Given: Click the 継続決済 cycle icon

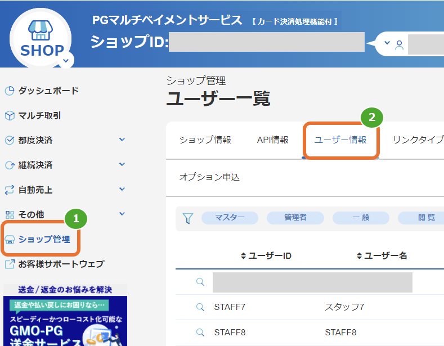Looking at the screenshot, I should (x=10, y=165).
